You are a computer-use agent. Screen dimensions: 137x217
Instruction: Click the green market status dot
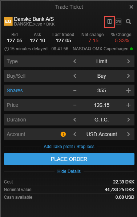pyautogui.click(x=131, y=49)
